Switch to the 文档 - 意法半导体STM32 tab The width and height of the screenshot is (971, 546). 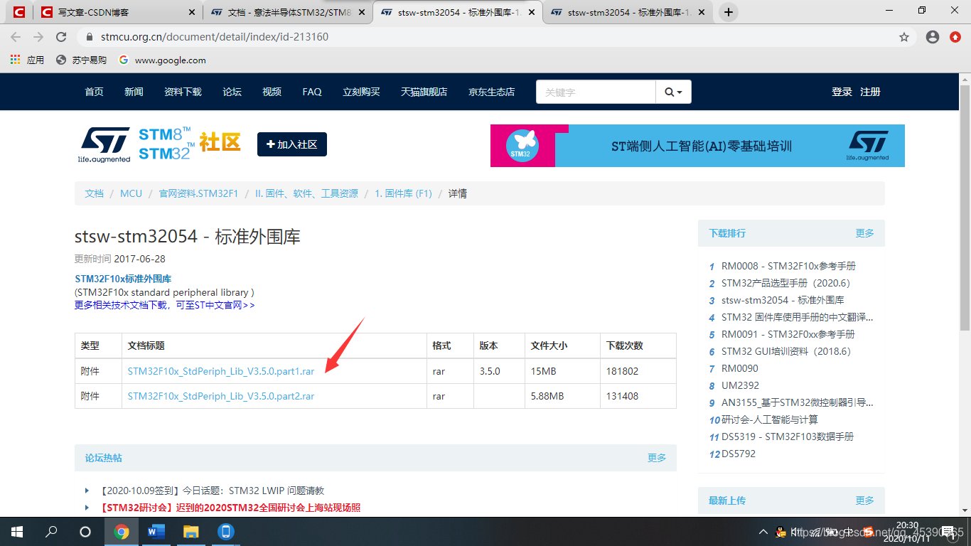click(287, 12)
